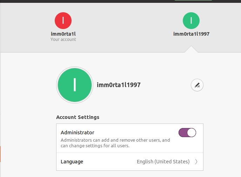This screenshot has width=241, height=177.
Task: Expand the Language row chevron arrow
Action: pyautogui.click(x=196, y=162)
